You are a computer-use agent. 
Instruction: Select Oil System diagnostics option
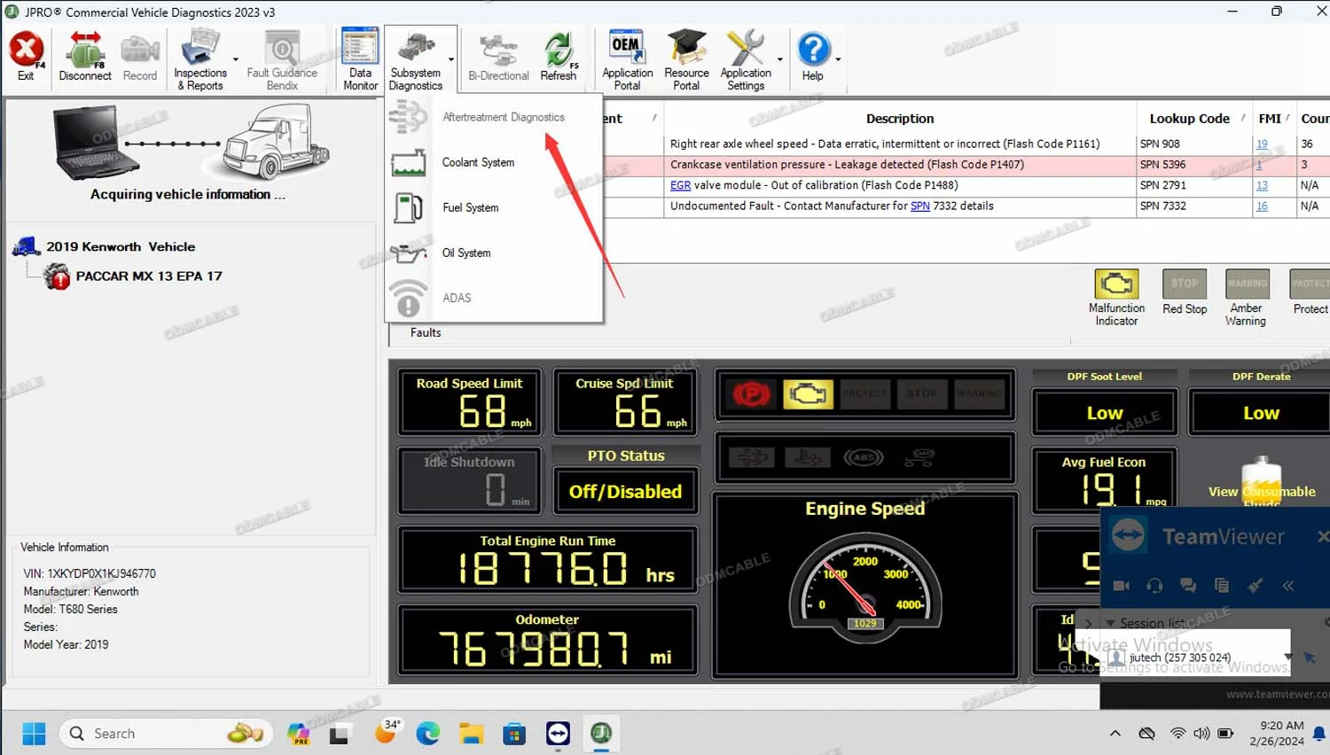click(x=466, y=253)
